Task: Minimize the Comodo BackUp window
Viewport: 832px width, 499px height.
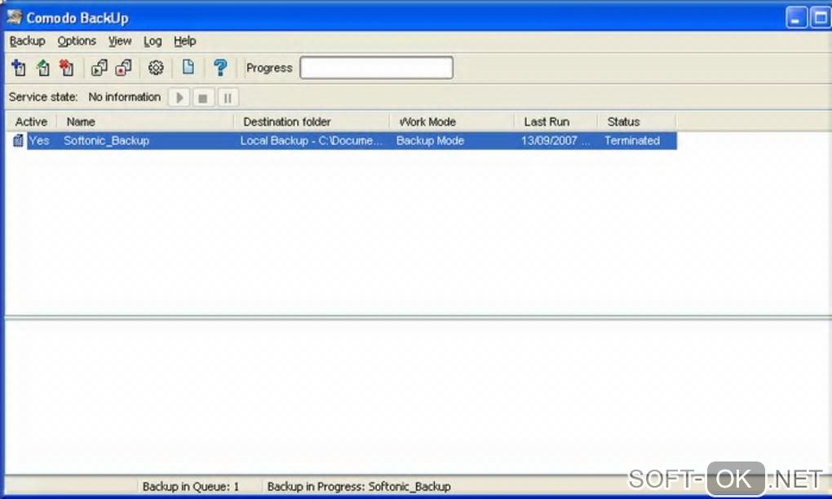Action: click(x=796, y=17)
